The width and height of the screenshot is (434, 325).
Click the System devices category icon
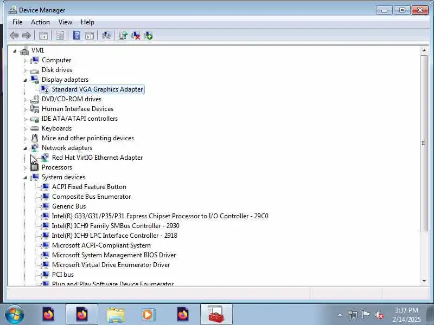point(35,177)
